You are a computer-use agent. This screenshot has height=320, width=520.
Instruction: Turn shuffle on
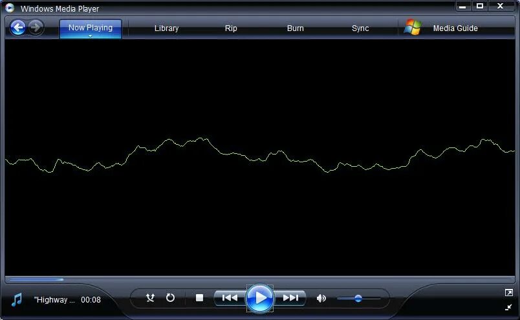point(150,298)
